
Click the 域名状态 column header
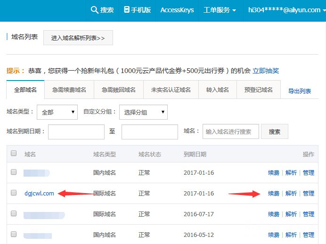(x=150, y=154)
